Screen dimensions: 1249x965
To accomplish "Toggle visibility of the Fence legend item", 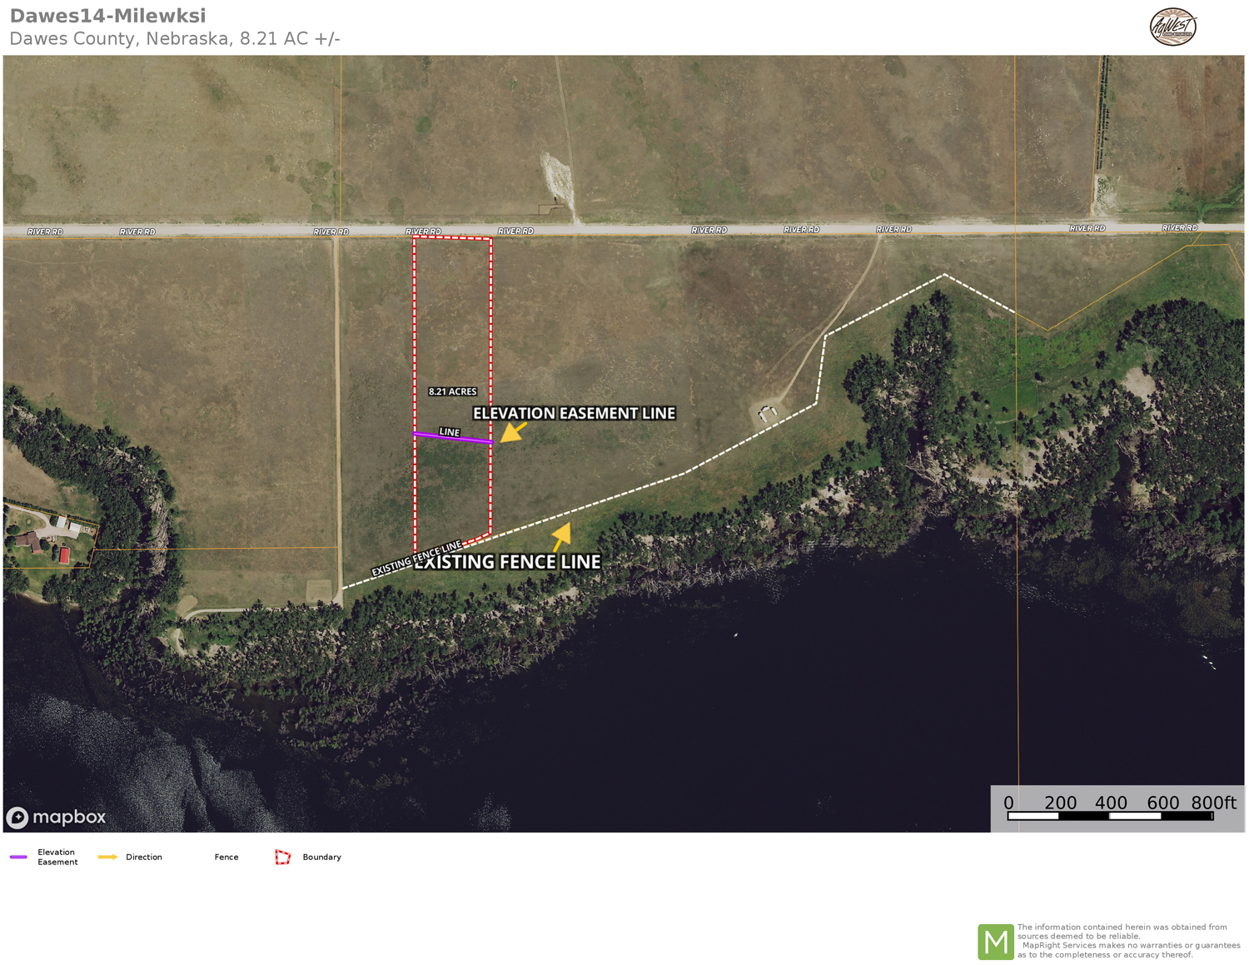I will [x=226, y=857].
